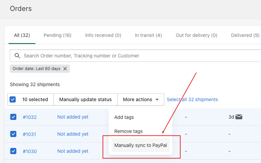Uncheck order #1031 checkbox
Viewport: 261px width, 163px height.
tap(13, 134)
